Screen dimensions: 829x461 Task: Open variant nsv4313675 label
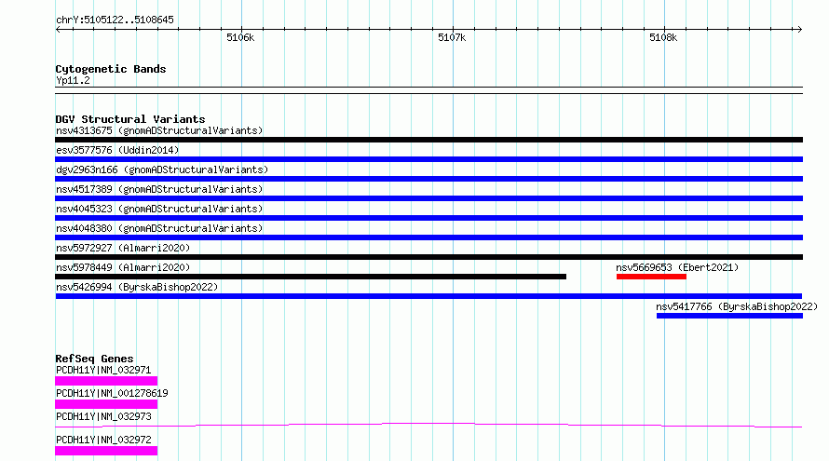[x=159, y=130]
